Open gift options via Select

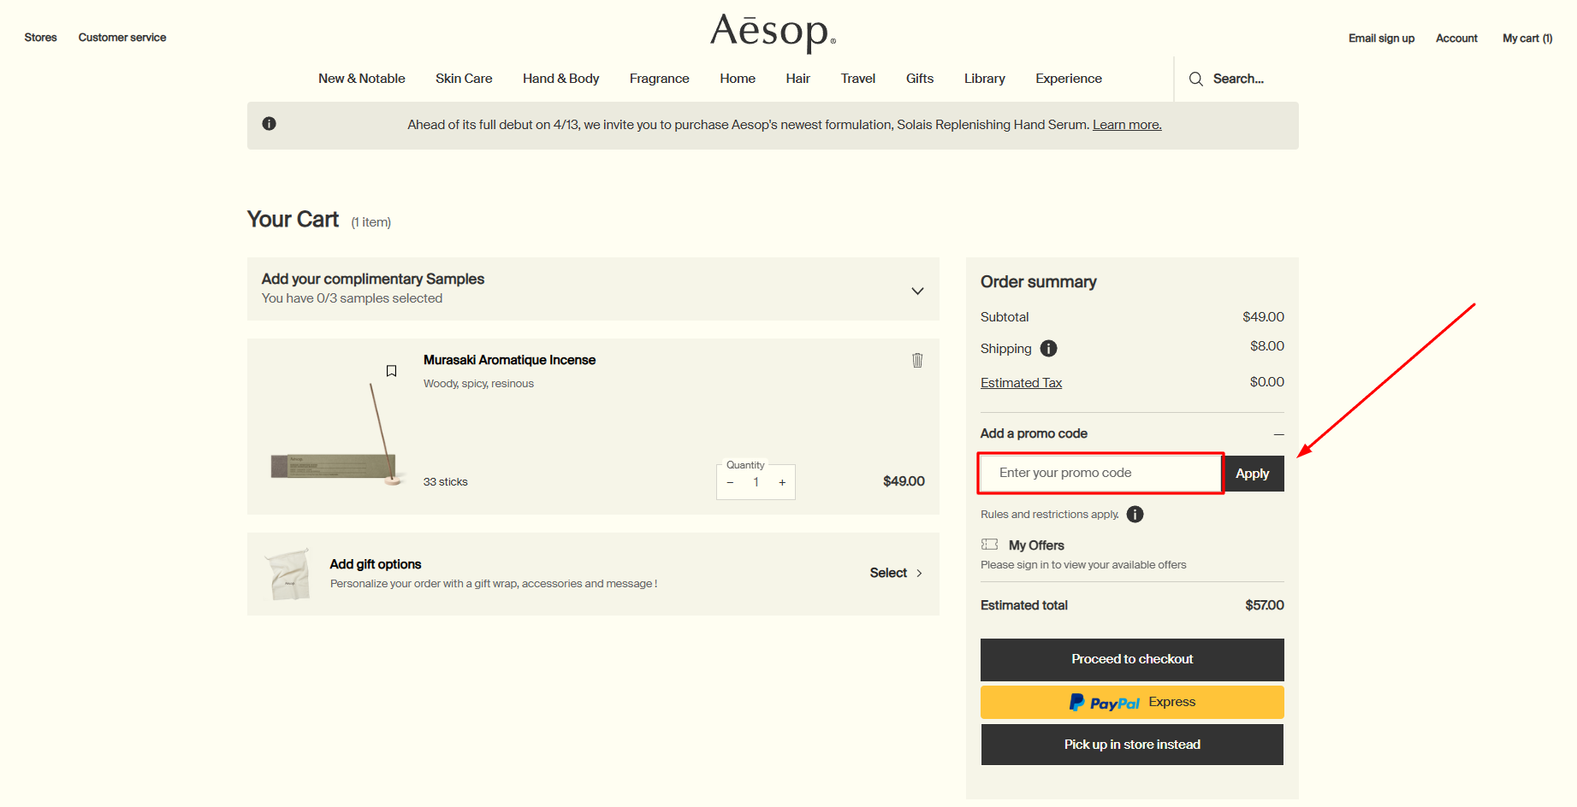(896, 573)
